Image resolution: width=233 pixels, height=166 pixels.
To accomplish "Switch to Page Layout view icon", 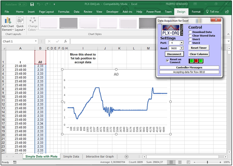I will (x=180, y=162).
